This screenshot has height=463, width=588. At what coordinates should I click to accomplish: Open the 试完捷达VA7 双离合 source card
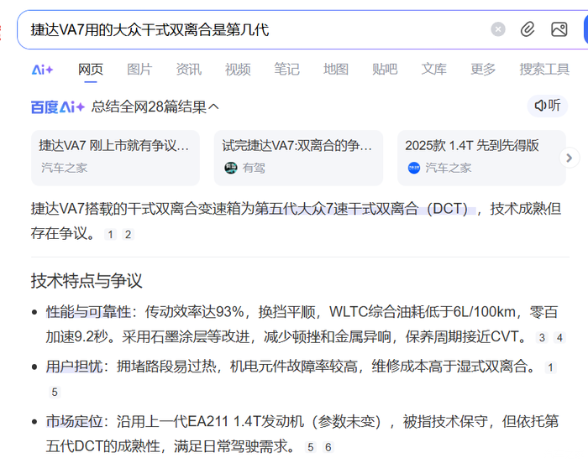coord(297,157)
